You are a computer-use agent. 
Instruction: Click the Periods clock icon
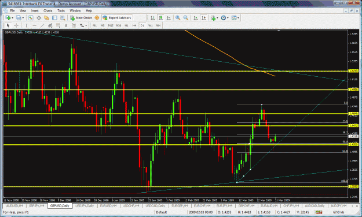point(223,18)
